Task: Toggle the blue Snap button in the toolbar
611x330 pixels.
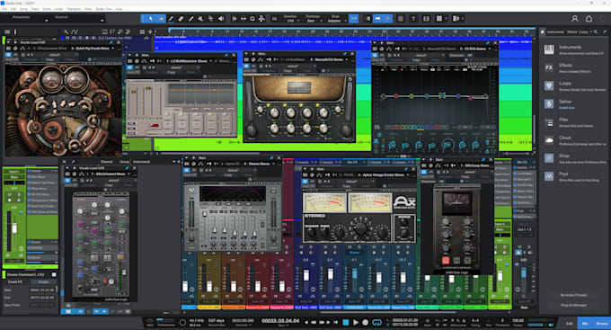Action: click(x=353, y=18)
